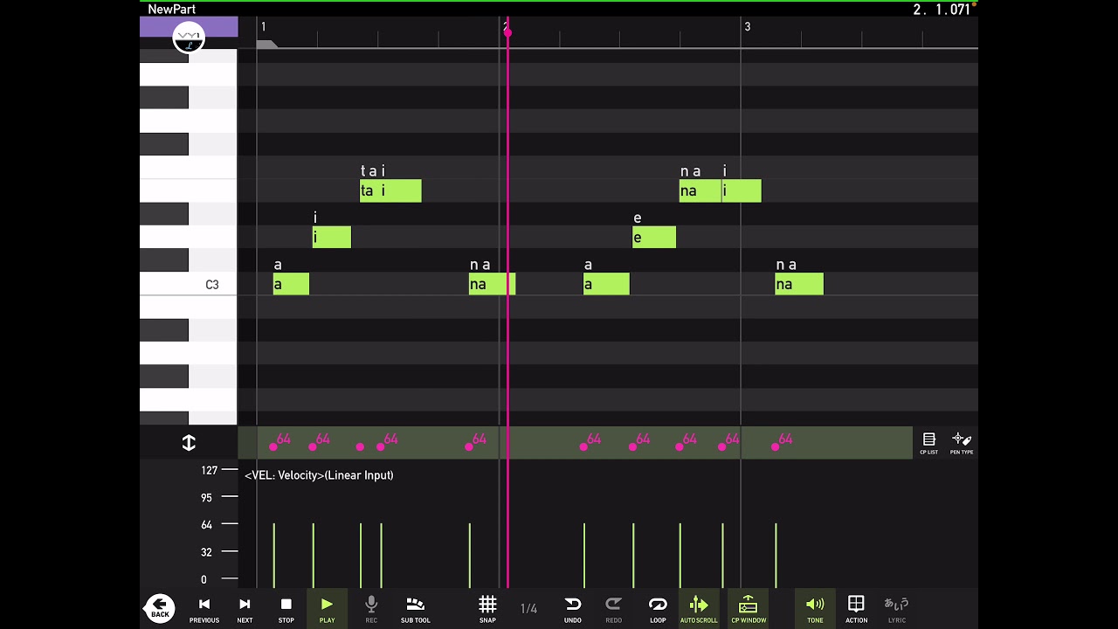The width and height of the screenshot is (1118, 629).
Task: Tap the bar 1 ruler marker
Action: coord(263,27)
